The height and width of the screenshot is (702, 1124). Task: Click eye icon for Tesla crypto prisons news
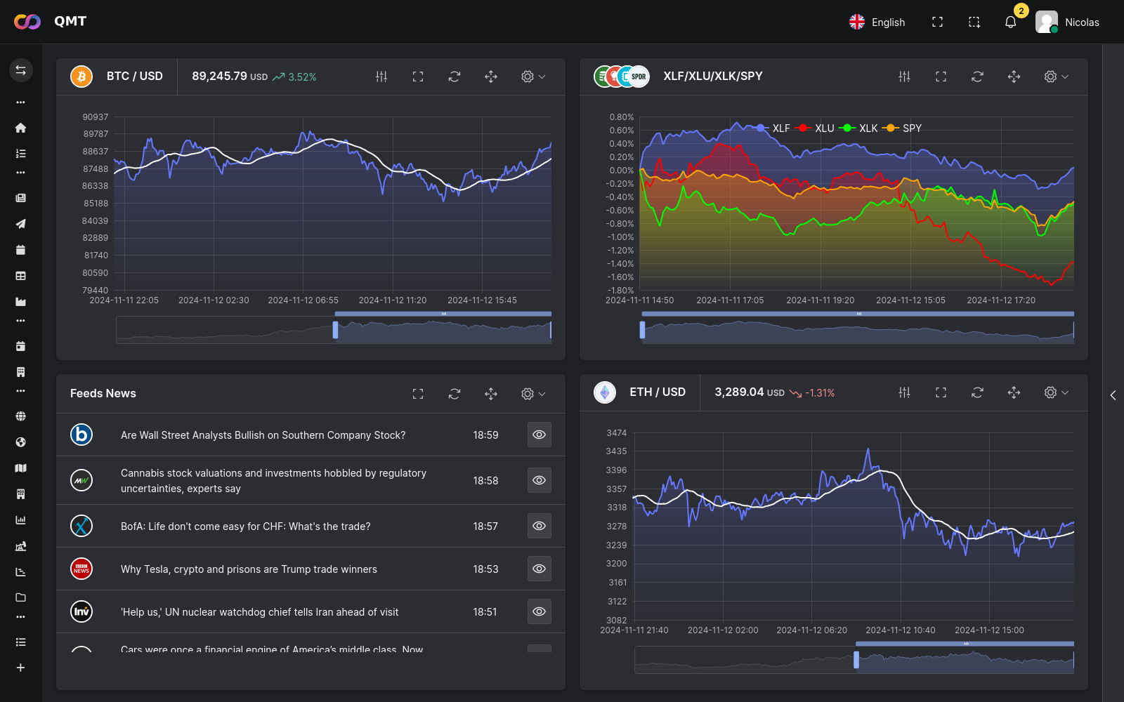click(x=539, y=569)
